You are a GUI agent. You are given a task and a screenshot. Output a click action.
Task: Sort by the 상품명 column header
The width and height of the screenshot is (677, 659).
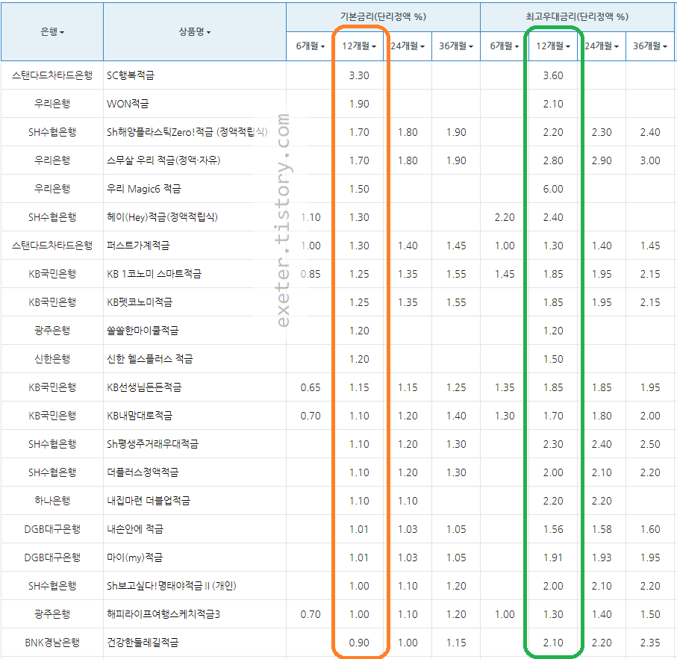coord(195,31)
